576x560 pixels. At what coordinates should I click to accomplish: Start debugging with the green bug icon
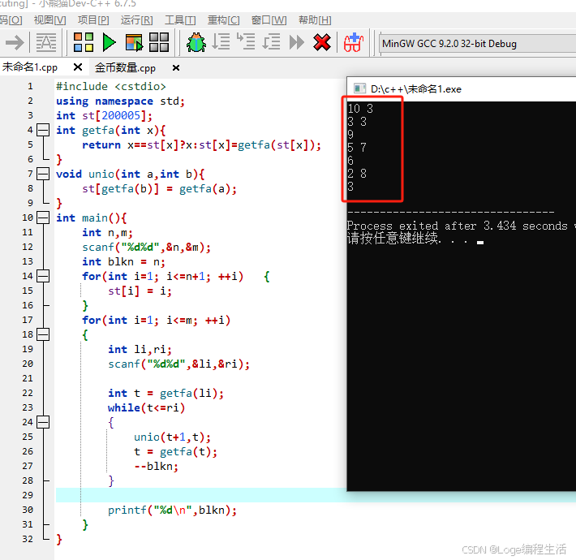196,42
